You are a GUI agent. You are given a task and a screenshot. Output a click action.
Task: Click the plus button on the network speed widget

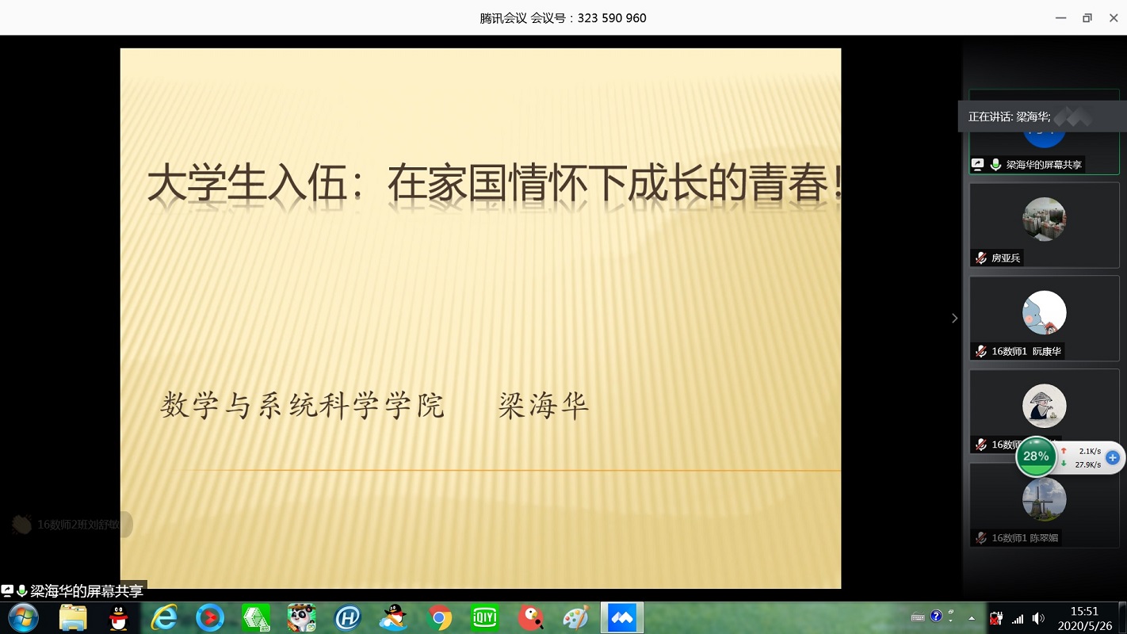(x=1113, y=457)
